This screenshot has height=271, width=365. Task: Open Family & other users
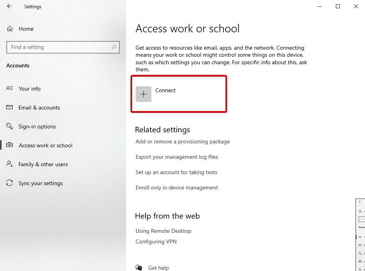43,165
